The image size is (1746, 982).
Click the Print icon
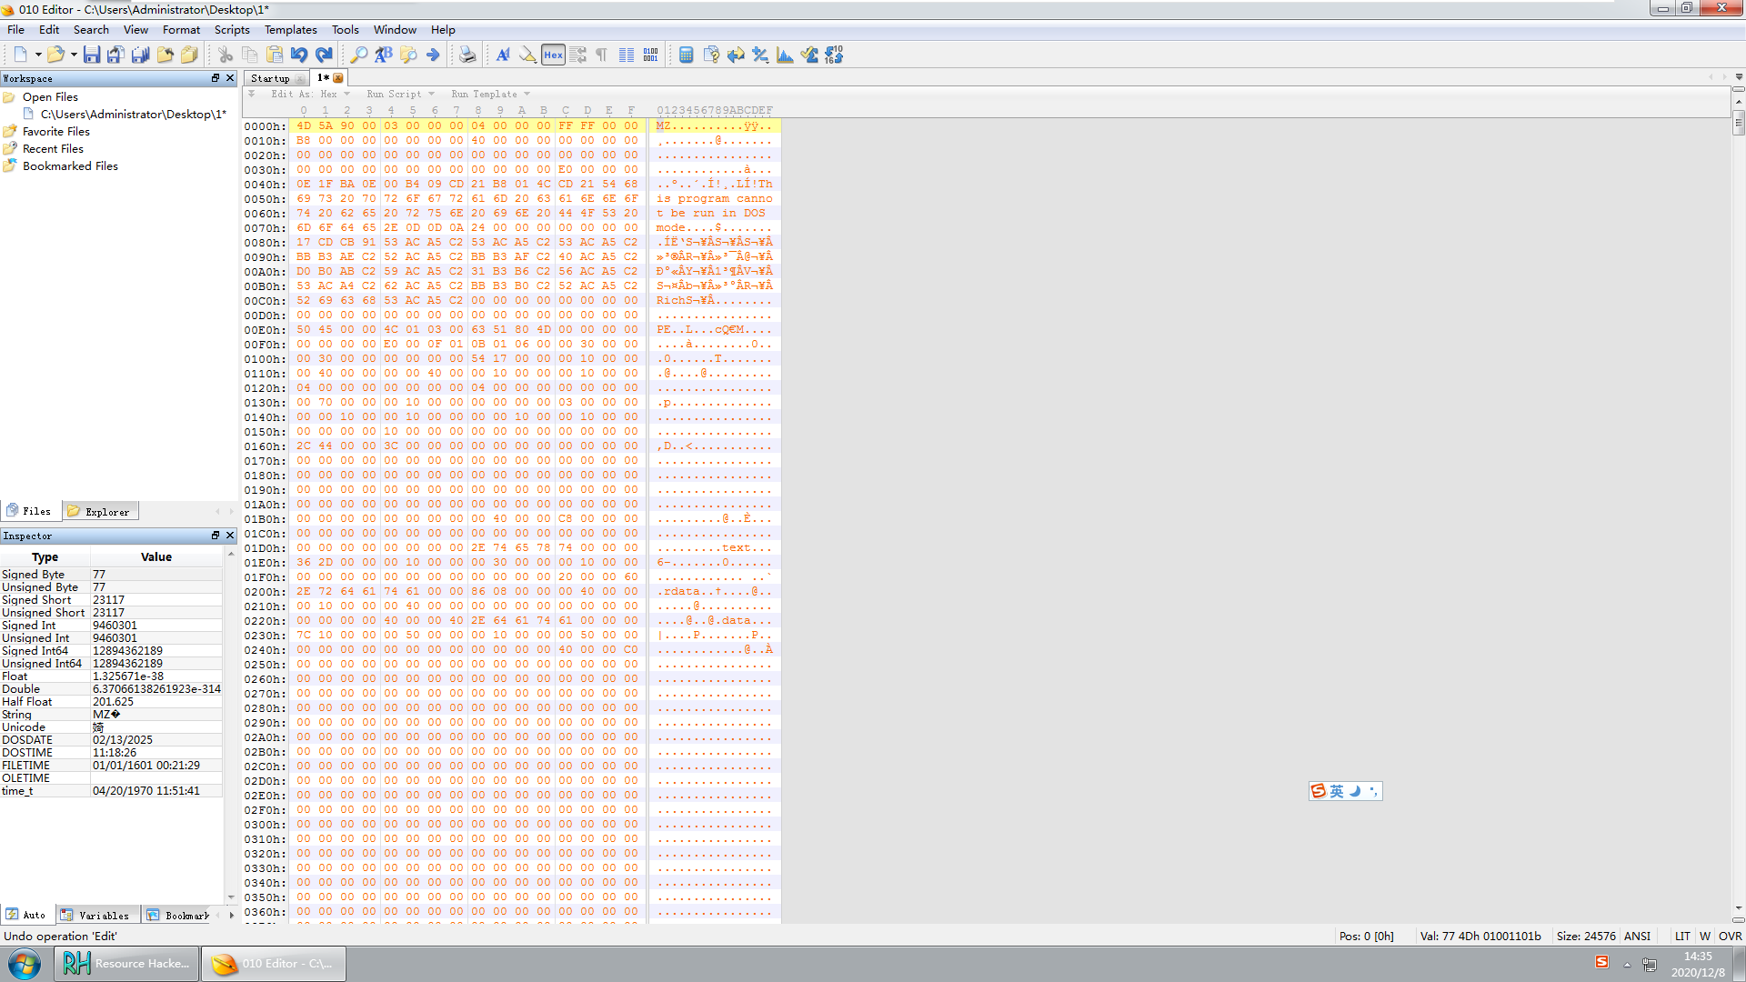tap(467, 55)
